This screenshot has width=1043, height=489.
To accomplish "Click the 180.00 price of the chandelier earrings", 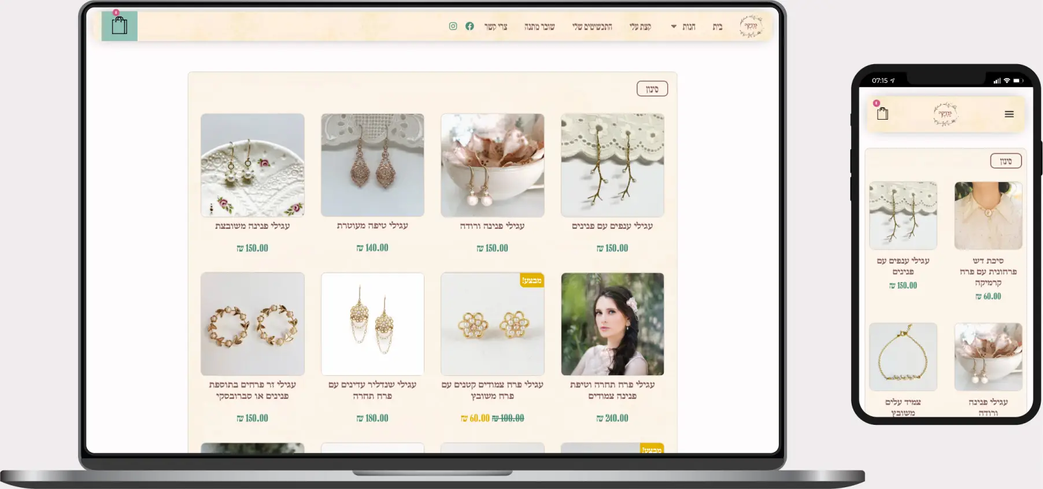I will click(x=373, y=418).
